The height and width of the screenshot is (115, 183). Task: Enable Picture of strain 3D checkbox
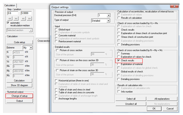pyautogui.click(x=57, y=70)
